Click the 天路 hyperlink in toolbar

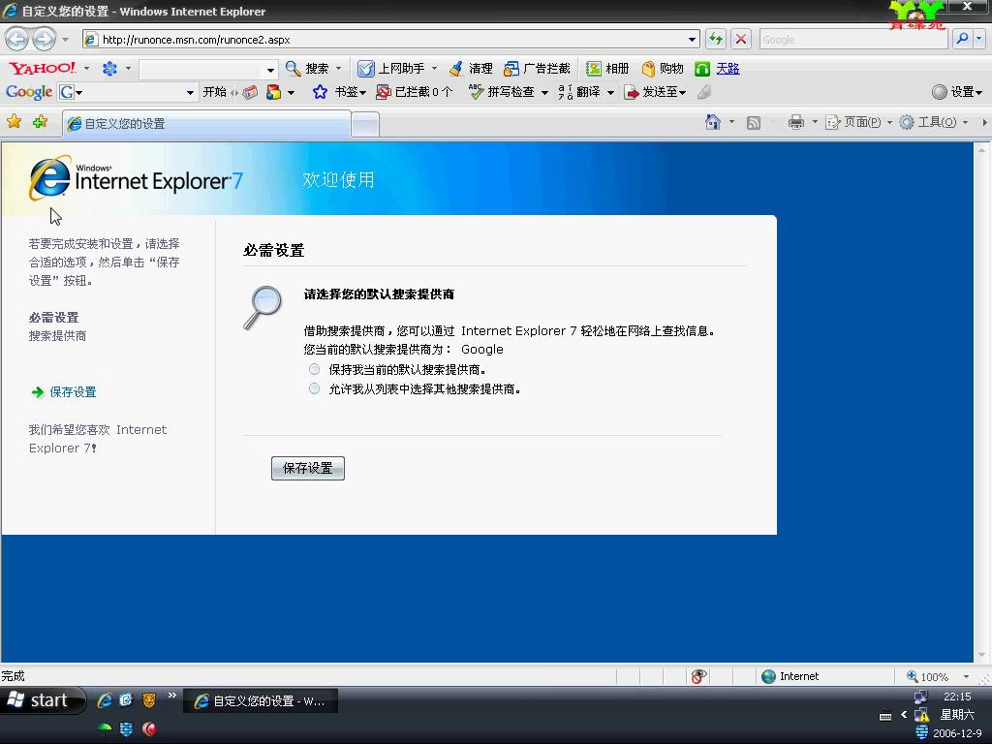(728, 69)
